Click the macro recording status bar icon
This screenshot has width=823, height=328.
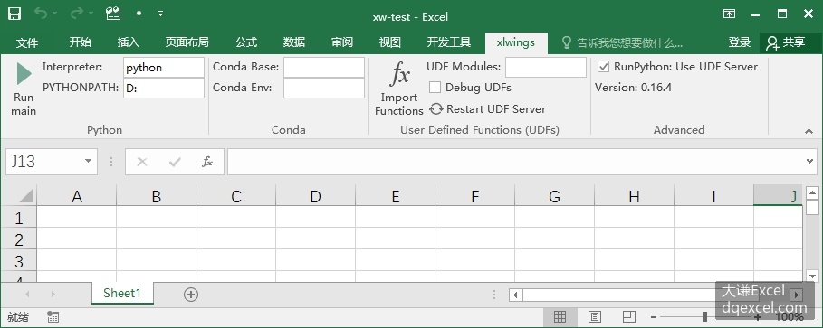[53, 316]
